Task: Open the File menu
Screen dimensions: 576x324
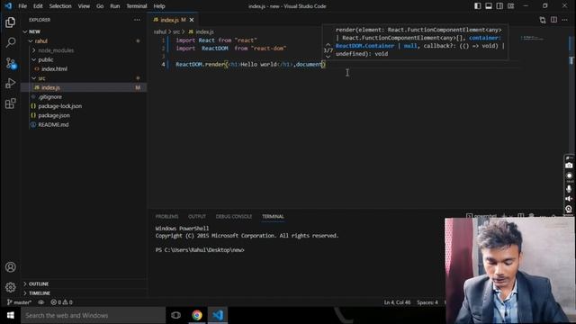Action: click(x=22, y=6)
